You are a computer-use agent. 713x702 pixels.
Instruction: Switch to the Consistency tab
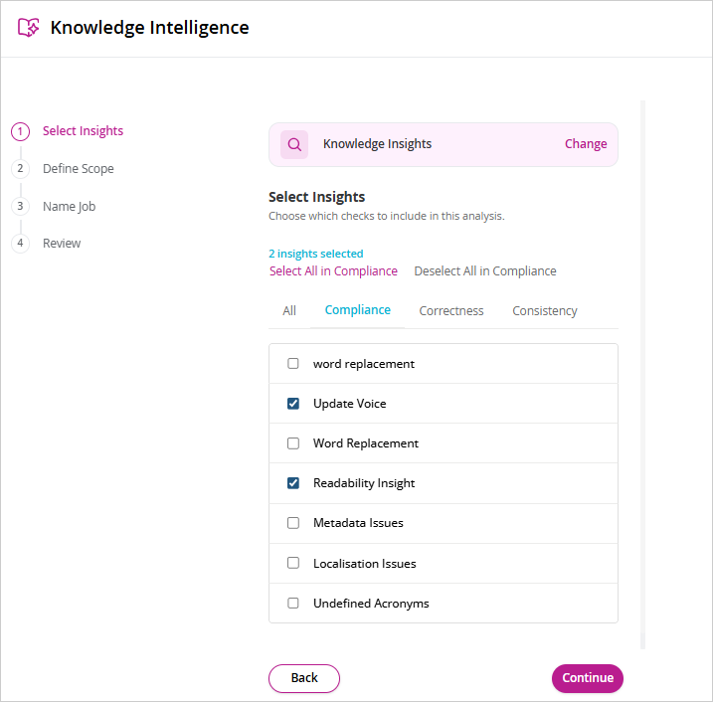pos(545,311)
